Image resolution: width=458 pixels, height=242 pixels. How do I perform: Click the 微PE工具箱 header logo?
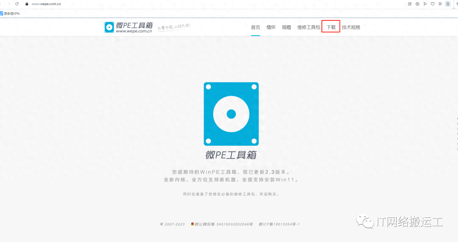(128, 27)
